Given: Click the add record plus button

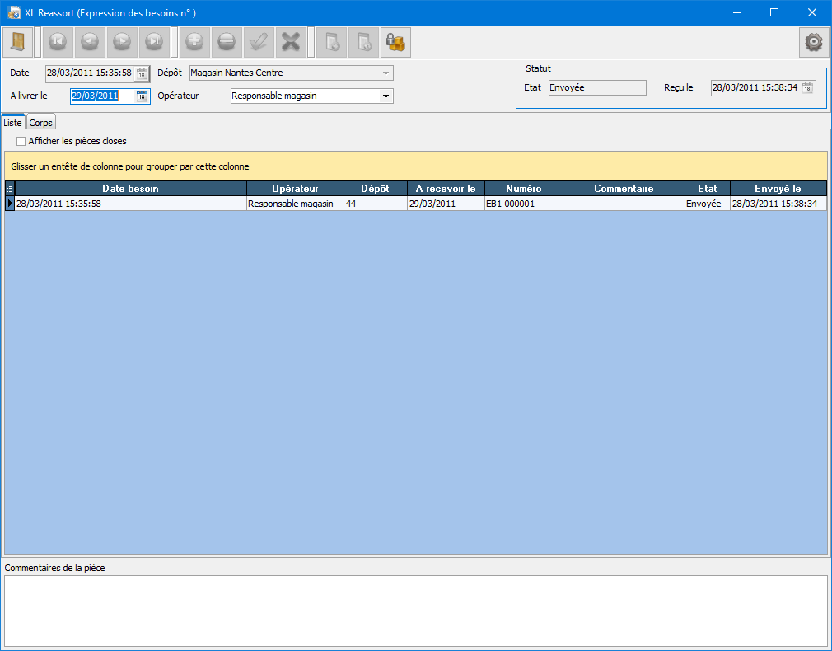Looking at the screenshot, I should coord(194,41).
